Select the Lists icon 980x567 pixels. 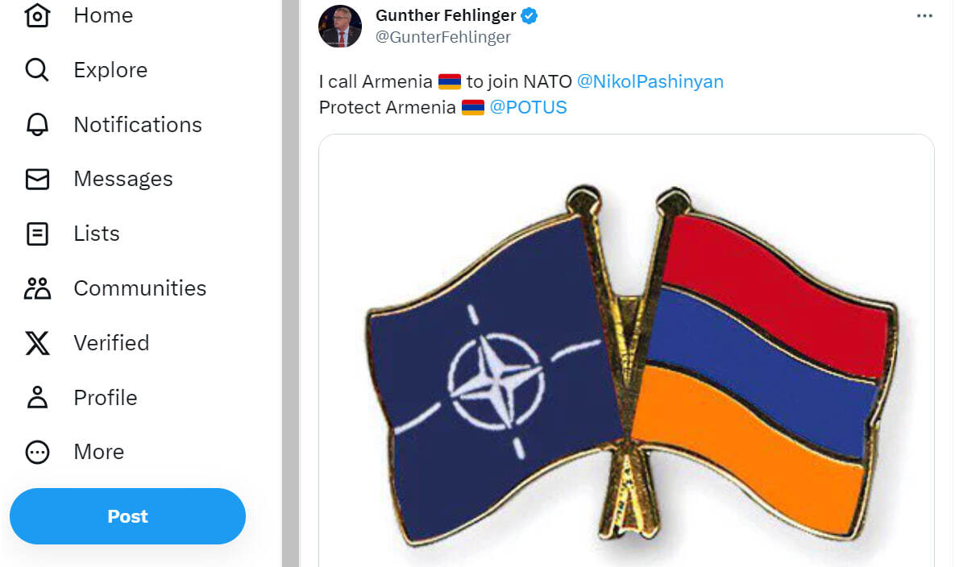(x=37, y=234)
